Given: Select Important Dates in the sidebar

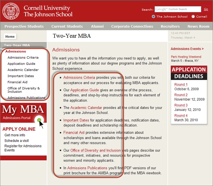Looking at the screenshot, I should [21, 76].
